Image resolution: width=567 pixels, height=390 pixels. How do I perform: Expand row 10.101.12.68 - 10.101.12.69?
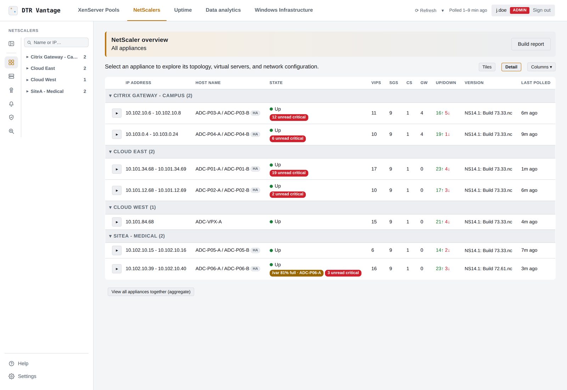(x=117, y=190)
